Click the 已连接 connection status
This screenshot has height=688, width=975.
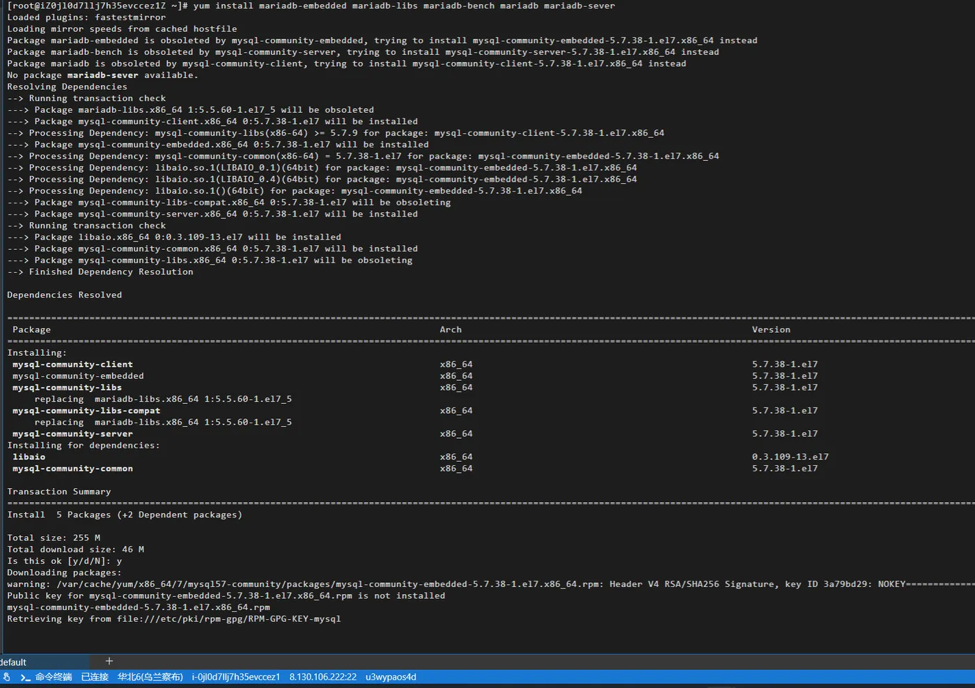(95, 677)
